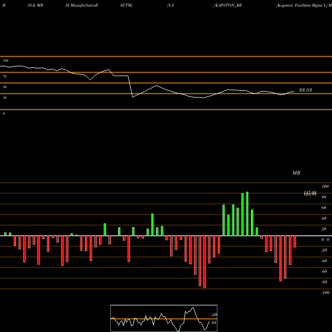Click the end point of white RSI line

[294, 92]
